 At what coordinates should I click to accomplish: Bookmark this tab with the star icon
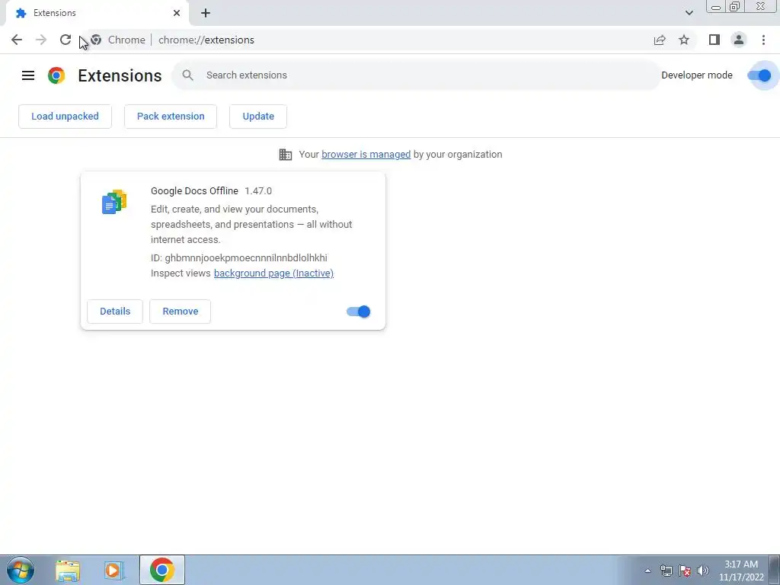[x=684, y=40]
